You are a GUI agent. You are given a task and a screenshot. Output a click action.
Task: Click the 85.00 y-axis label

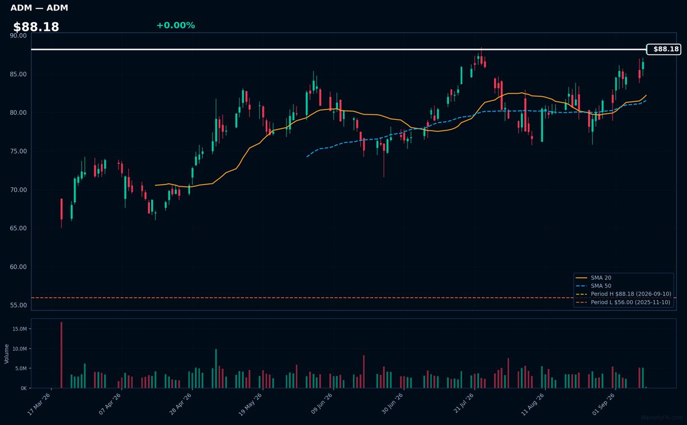coord(18,74)
